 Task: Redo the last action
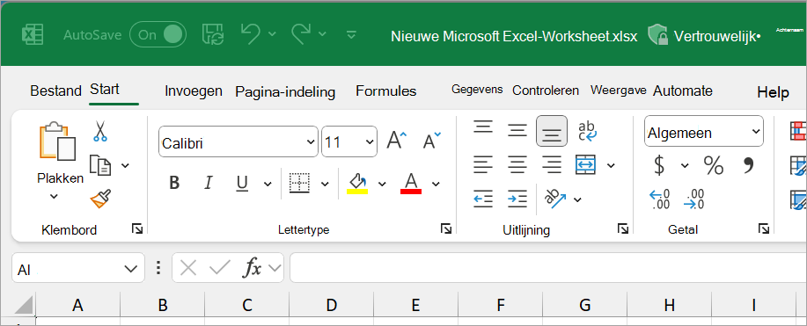click(x=301, y=34)
